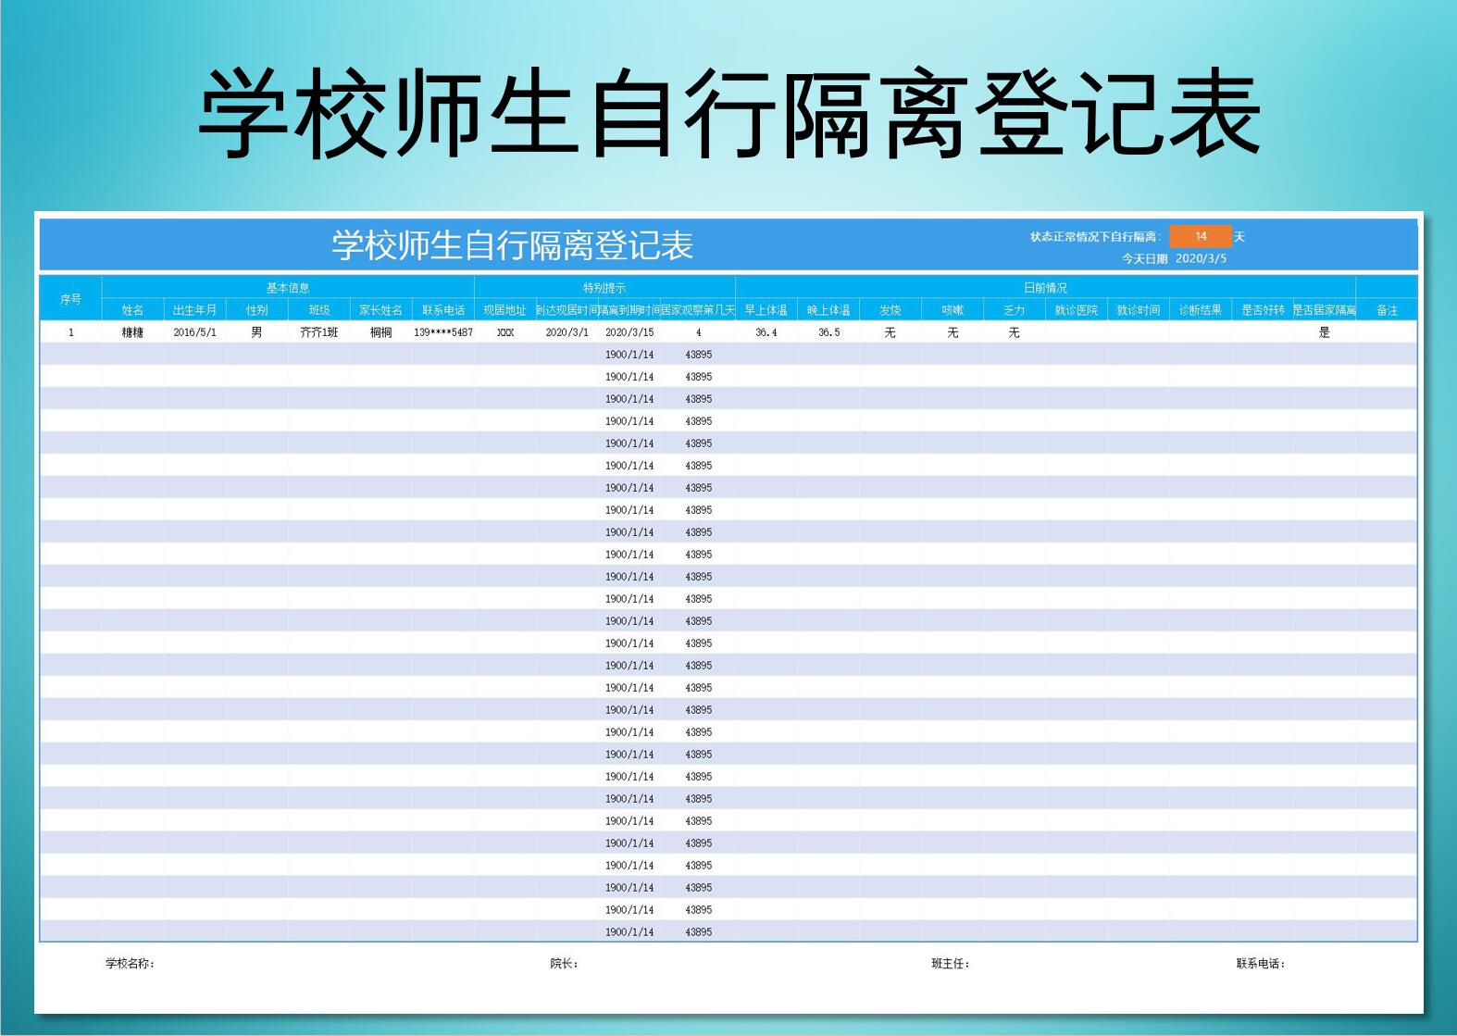
Task: Select the 姓名 column header
Action: [132, 310]
